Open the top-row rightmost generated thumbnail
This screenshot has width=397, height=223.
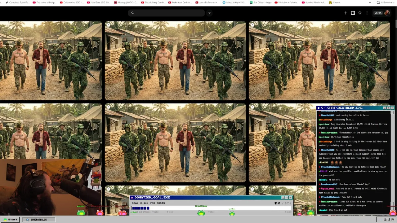click(x=319, y=61)
